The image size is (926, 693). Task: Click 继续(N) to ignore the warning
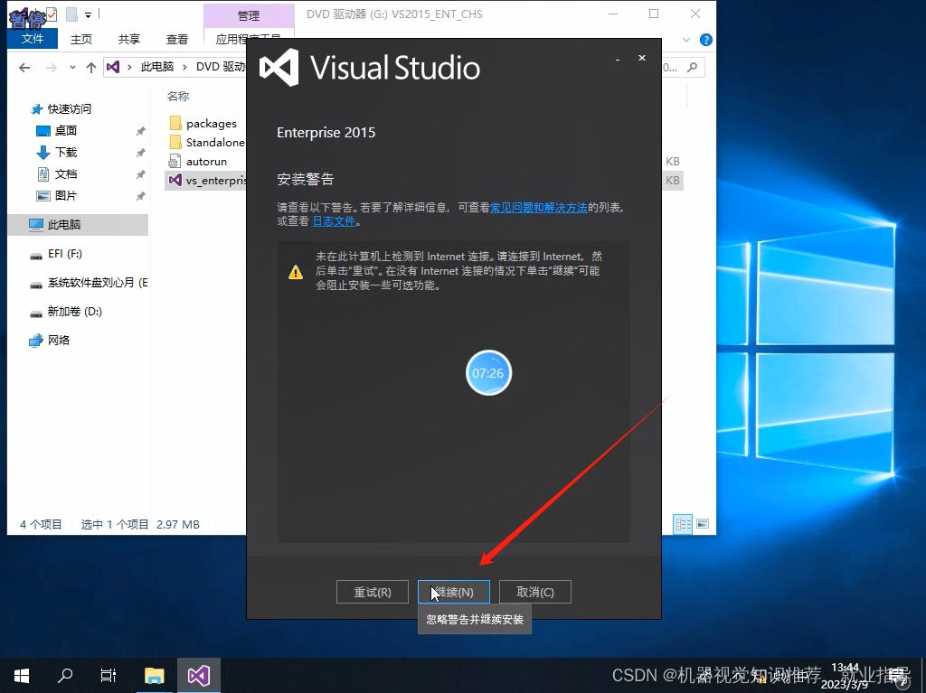click(453, 592)
